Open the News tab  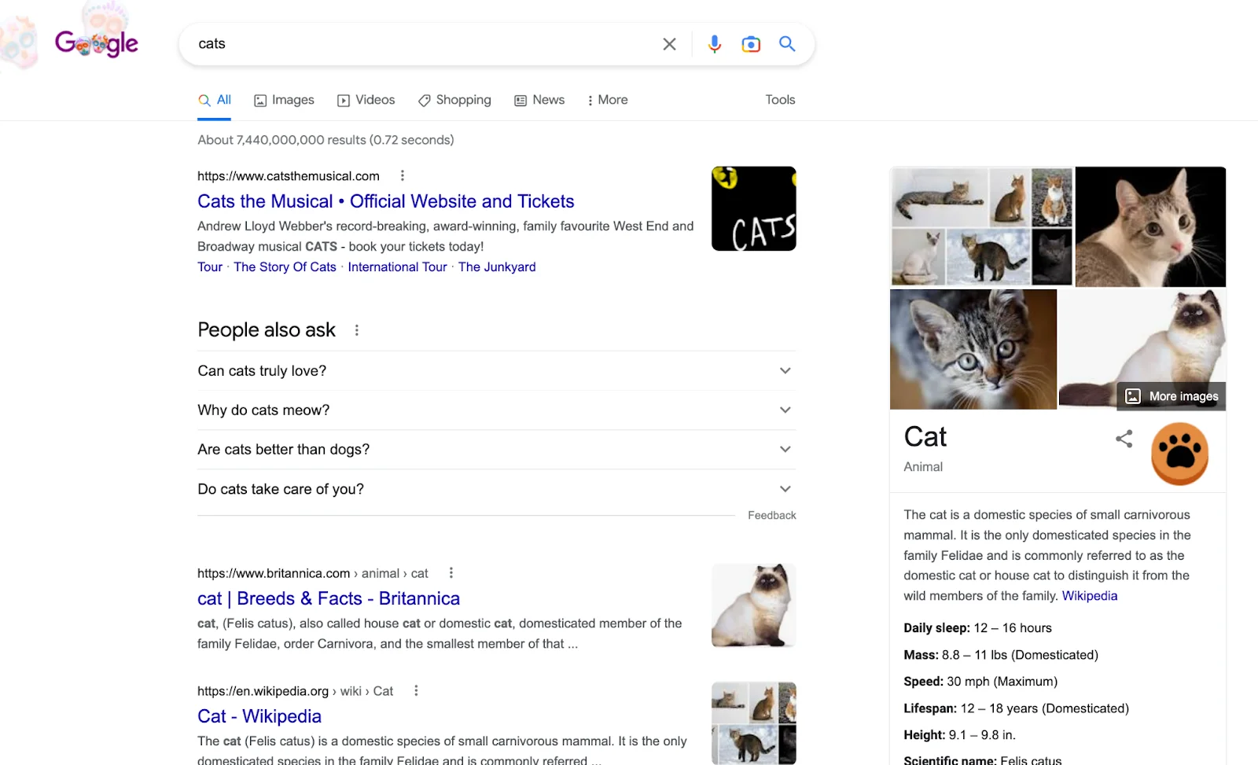point(539,100)
